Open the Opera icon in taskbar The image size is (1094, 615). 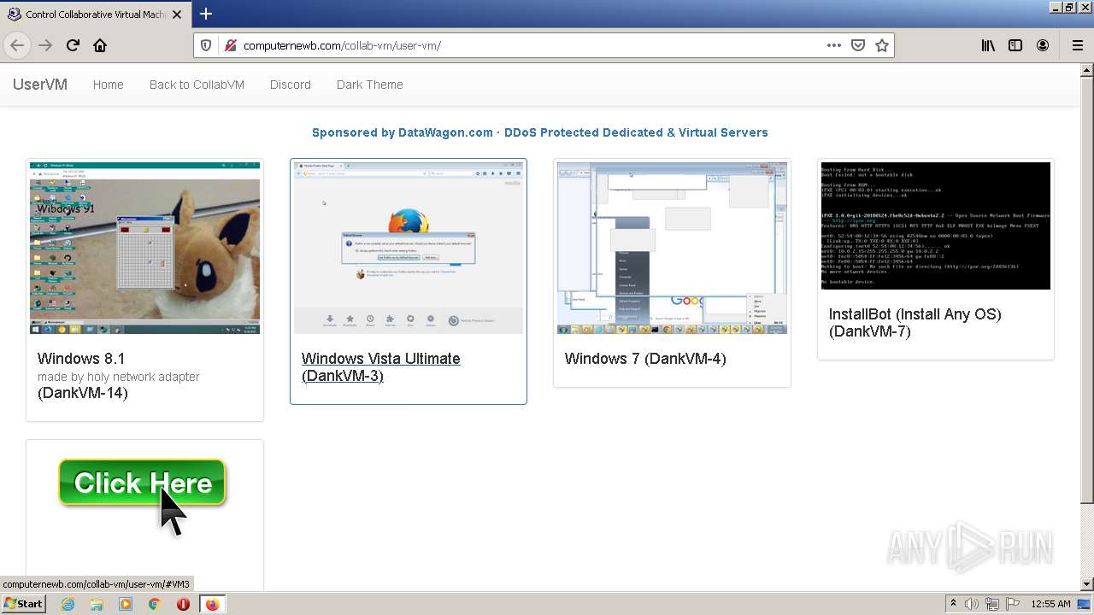(183, 604)
